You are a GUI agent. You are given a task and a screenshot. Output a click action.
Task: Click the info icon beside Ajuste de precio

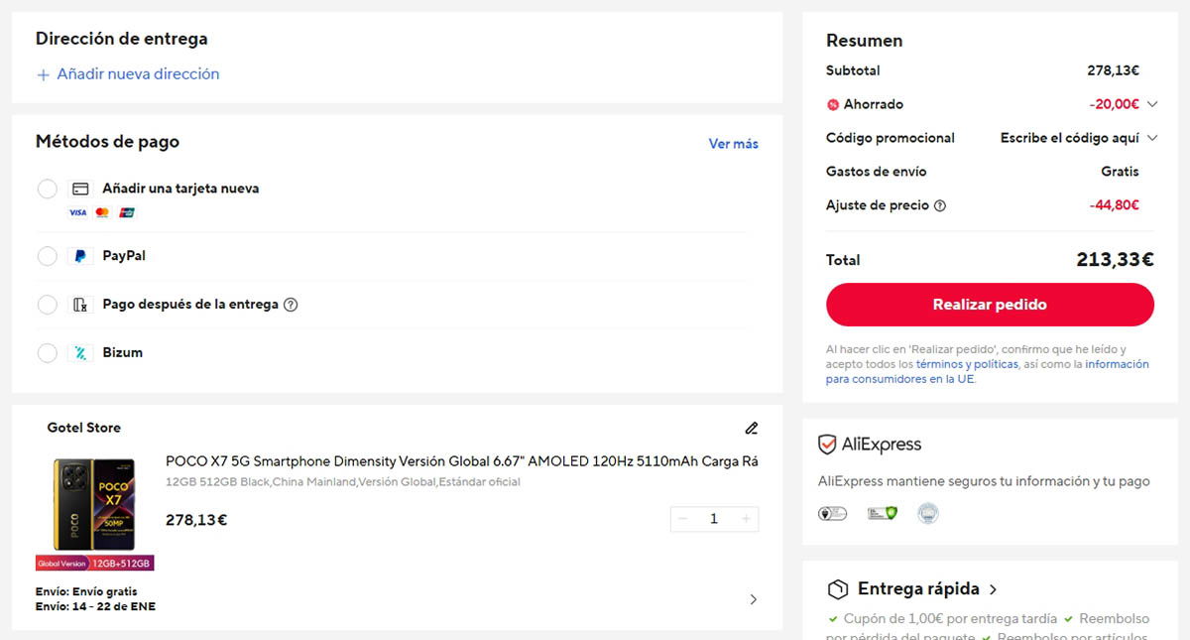940,205
